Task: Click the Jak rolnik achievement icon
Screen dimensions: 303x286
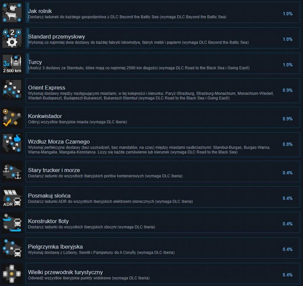Action: pyautogui.click(x=12, y=13)
